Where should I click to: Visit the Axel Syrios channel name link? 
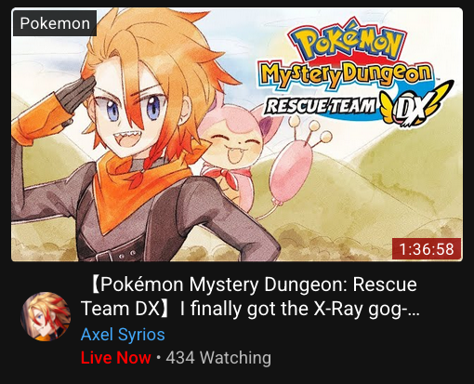click(123, 335)
